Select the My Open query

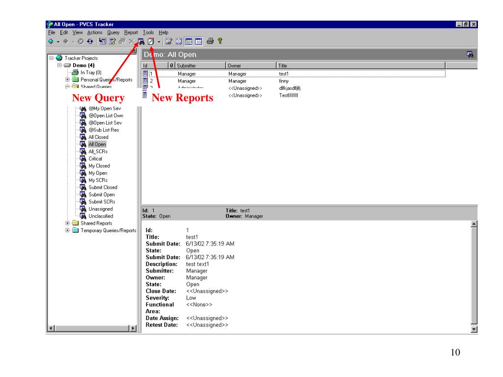98,173
